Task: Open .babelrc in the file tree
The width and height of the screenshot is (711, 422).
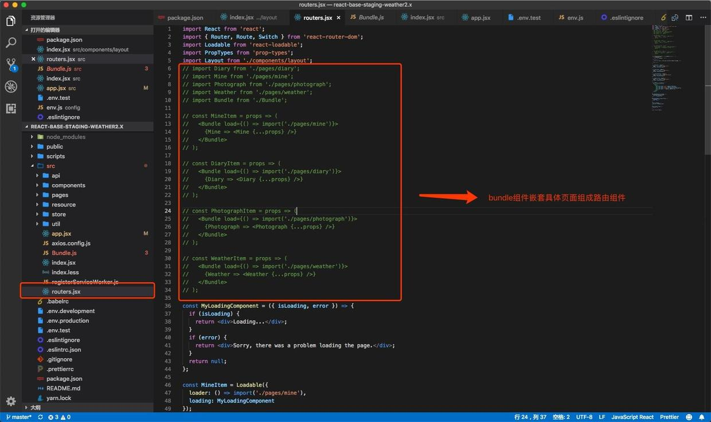Action: click(x=88, y=302)
